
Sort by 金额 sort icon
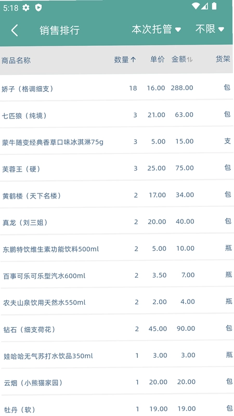point(189,60)
